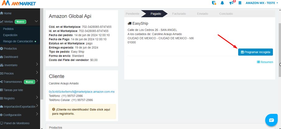Viewport: 281px width, 129px height.
Task: Open Riesgo de Cancelación submenu item
Action: tap(18, 41)
